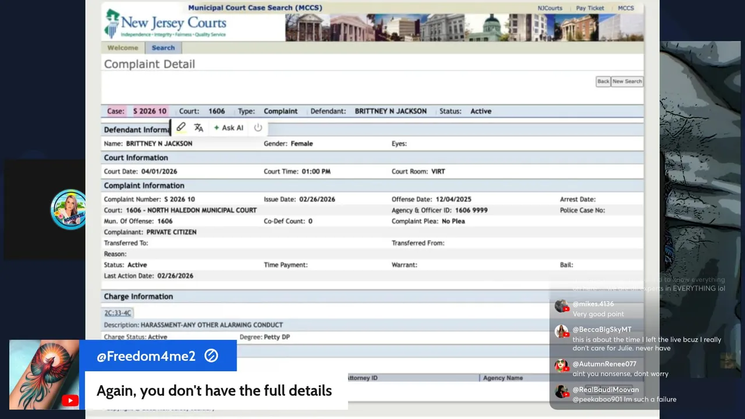Click 1606 - NORTH HALEDON MUNICIPAL COURT text
This screenshot has width=745, height=419.
click(x=191, y=210)
